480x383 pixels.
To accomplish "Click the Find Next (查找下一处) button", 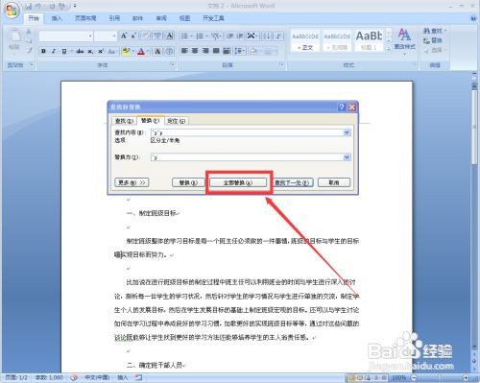I will (292, 182).
